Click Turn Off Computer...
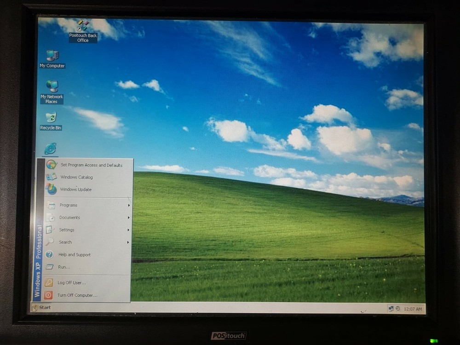The width and height of the screenshot is (460, 345). point(77,295)
